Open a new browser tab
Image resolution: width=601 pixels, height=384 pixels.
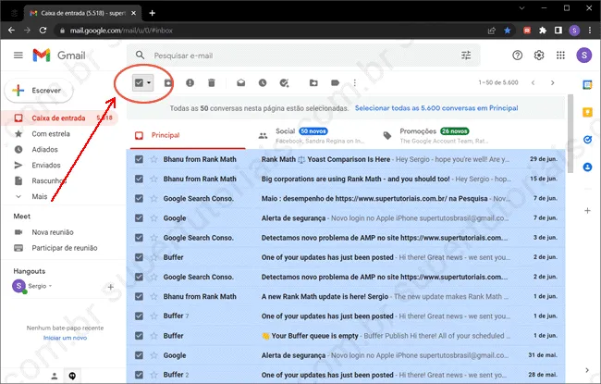click(x=153, y=13)
